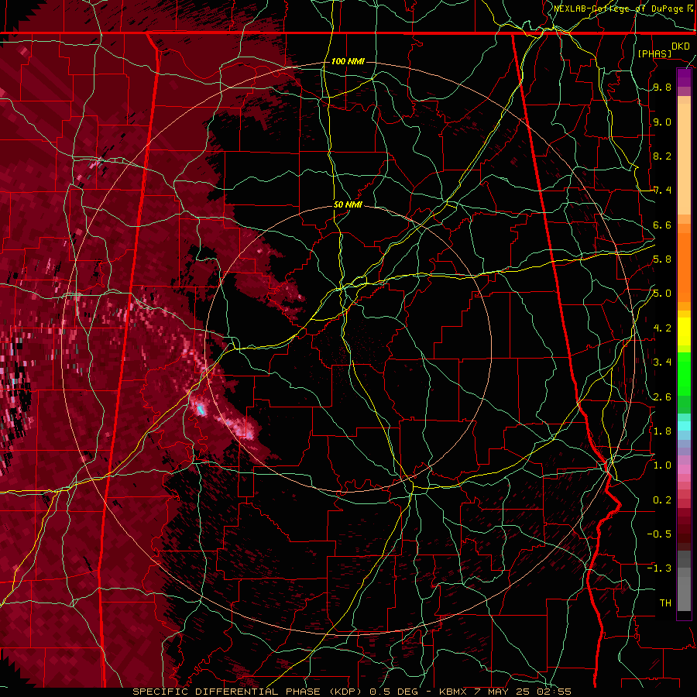Click the 5.0 color scale value
697x697 pixels.
[662, 294]
